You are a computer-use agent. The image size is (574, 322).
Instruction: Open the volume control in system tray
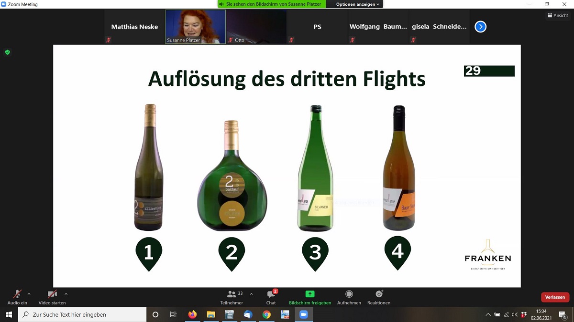(x=515, y=314)
